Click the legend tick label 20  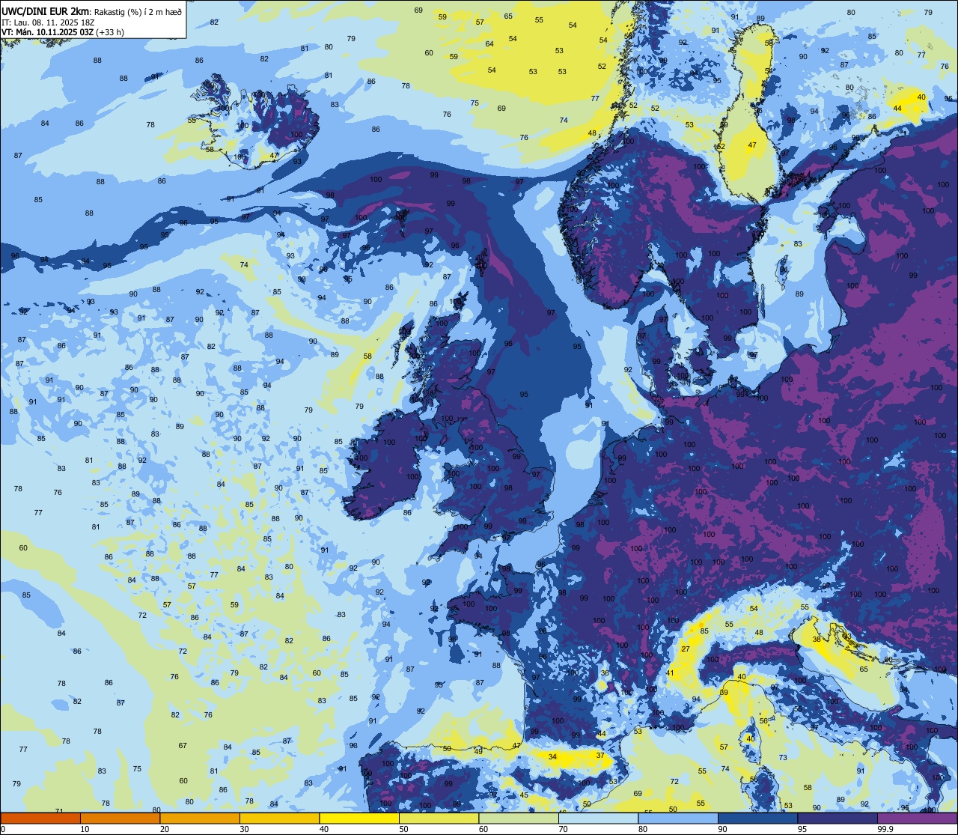165,829
